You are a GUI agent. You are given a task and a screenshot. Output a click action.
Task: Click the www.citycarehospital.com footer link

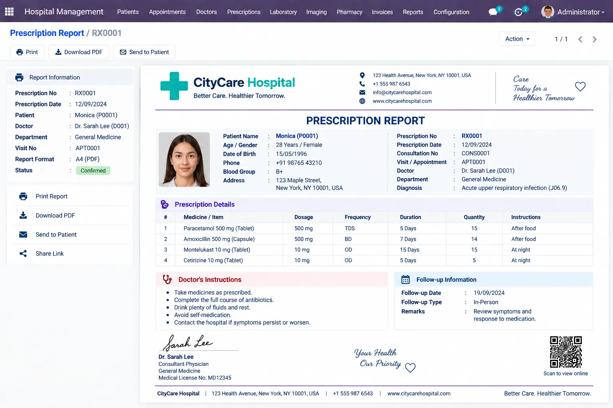pyautogui.click(x=419, y=394)
